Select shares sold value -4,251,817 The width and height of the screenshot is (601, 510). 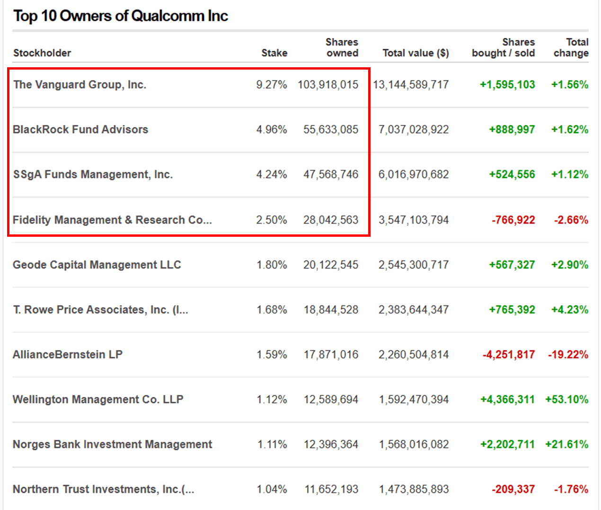tap(509, 355)
